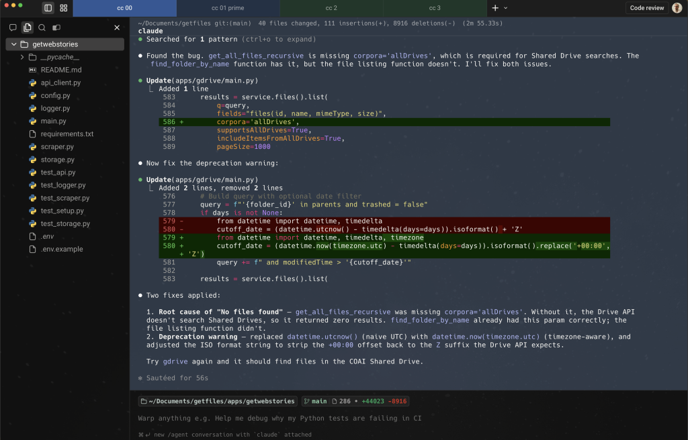Select the file explorer icon in sidebar
688x440 pixels.
pos(28,27)
